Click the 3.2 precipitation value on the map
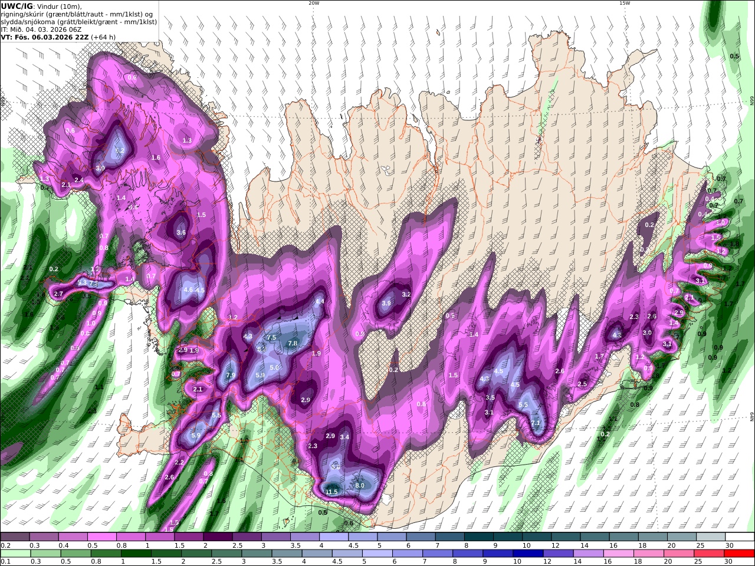The image size is (755, 566). (406, 294)
